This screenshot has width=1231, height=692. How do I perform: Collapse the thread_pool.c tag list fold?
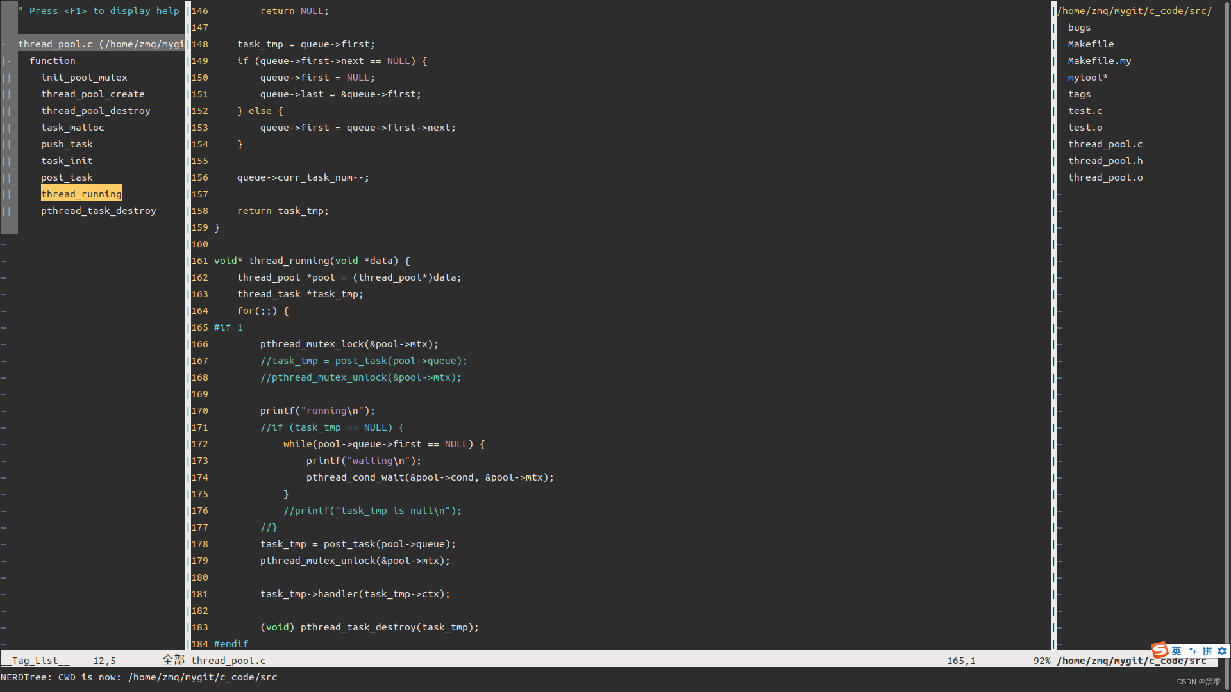click(3, 44)
